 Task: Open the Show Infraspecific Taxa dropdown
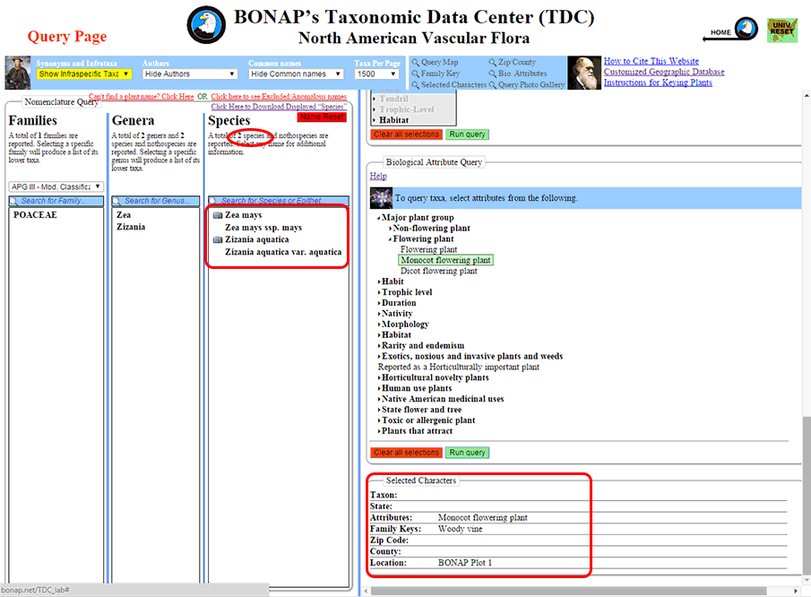(x=84, y=74)
